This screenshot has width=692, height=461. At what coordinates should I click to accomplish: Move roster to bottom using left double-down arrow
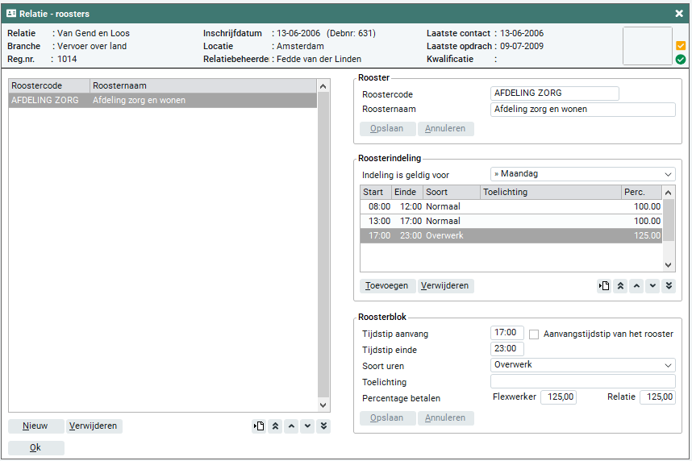pos(323,426)
